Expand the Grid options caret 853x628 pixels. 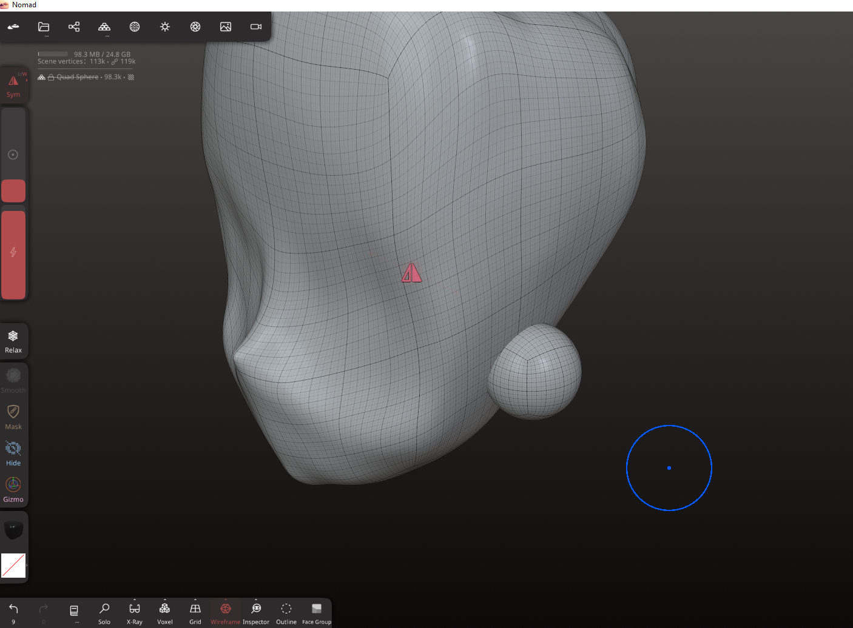pyautogui.click(x=195, y=600)
